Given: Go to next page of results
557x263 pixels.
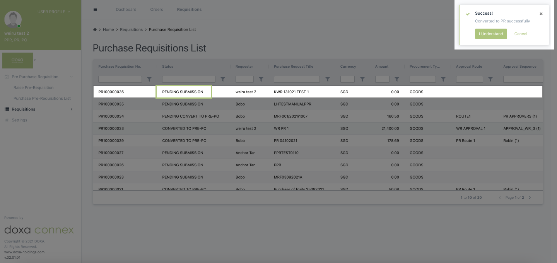Looking at the screenshot, I should click(x=530, y=198).
